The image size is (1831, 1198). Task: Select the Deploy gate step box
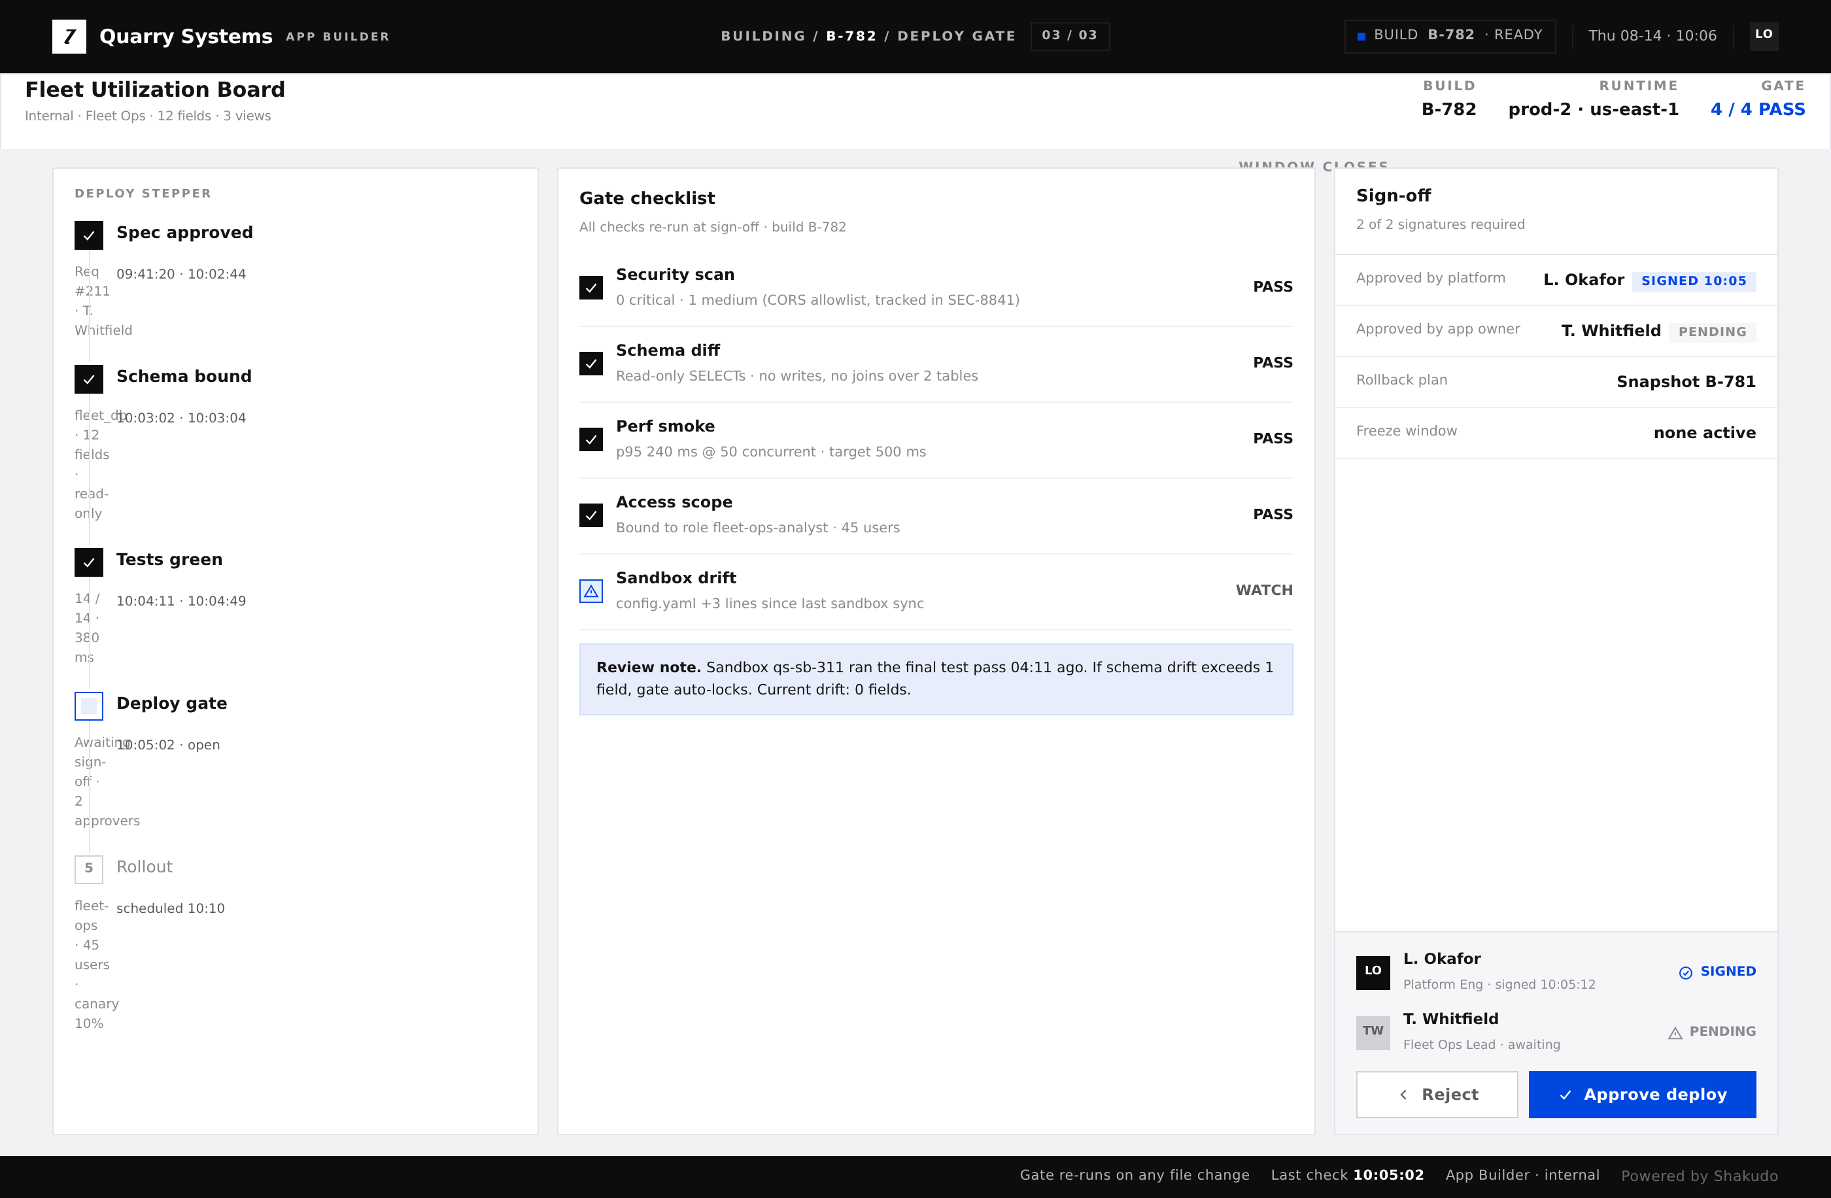88,706
